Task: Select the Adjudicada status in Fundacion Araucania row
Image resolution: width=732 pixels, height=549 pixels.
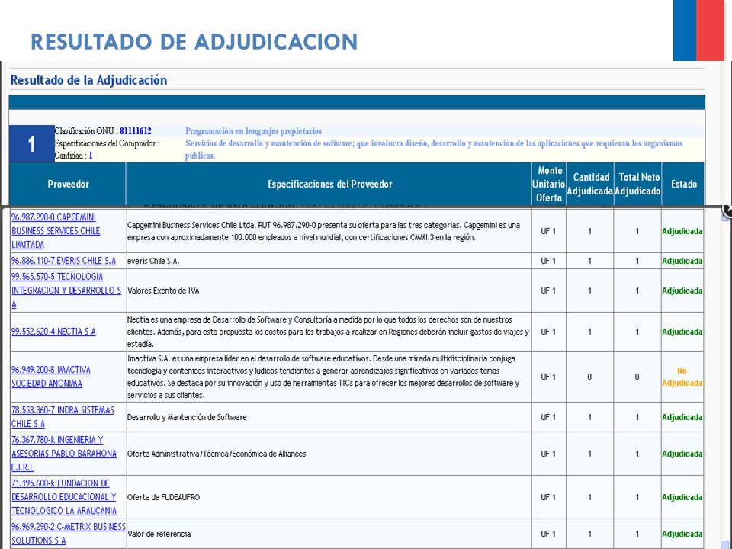Action: pyautogui.click(x=682, y=498)
